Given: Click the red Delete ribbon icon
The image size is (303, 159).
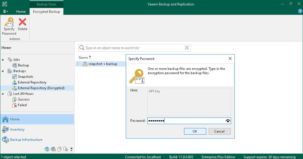Looking at the screenshot, I should (x=22, y=22).
